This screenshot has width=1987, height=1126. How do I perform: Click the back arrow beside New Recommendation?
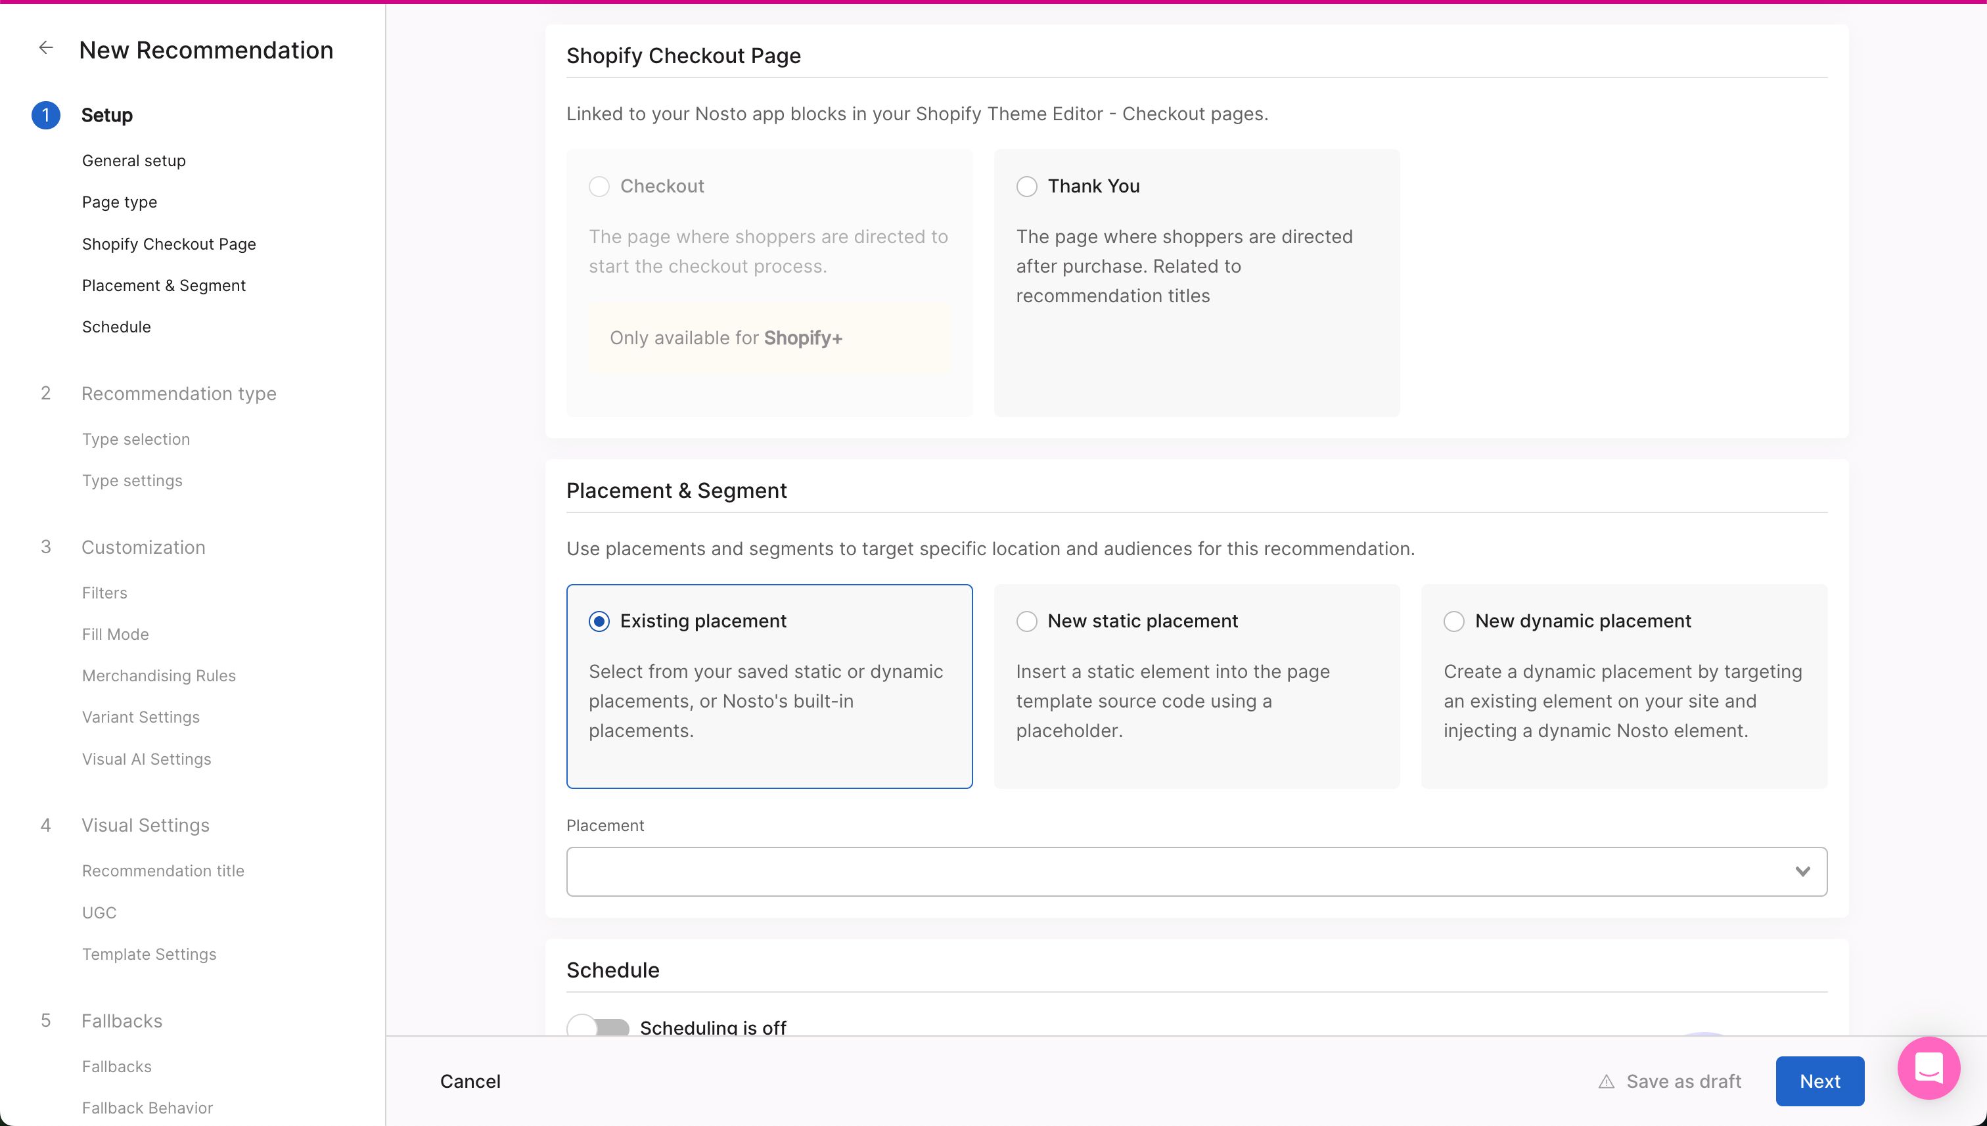click(x=45, y=48)
